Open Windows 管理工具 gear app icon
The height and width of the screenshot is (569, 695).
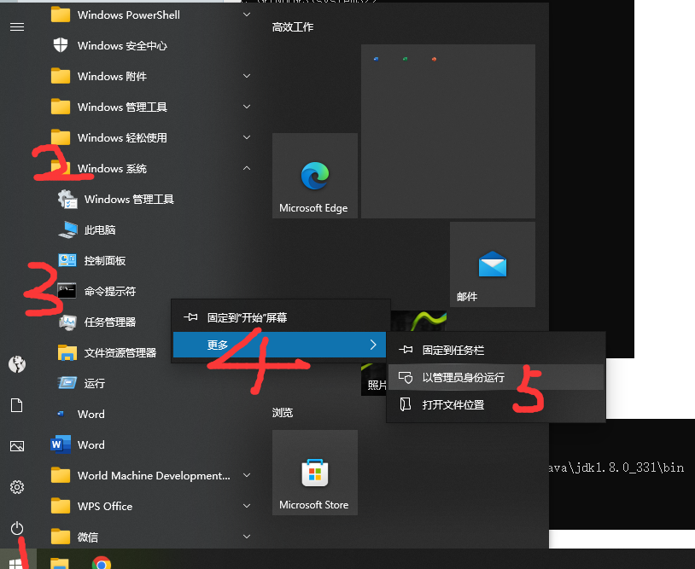point(67,200)
